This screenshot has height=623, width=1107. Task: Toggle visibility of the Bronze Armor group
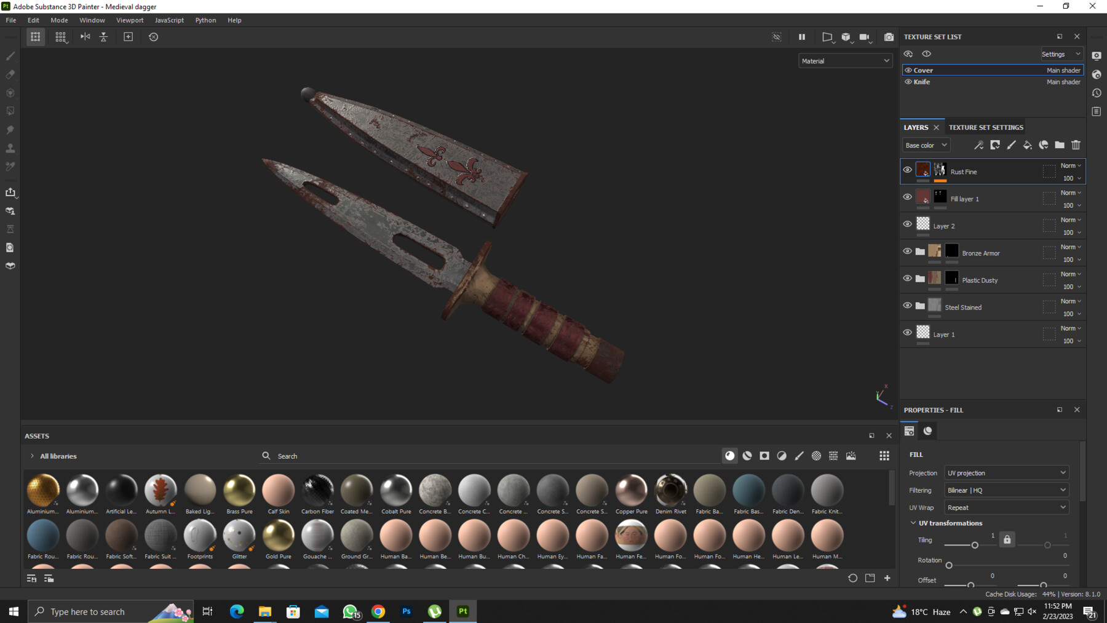[908, 251]
